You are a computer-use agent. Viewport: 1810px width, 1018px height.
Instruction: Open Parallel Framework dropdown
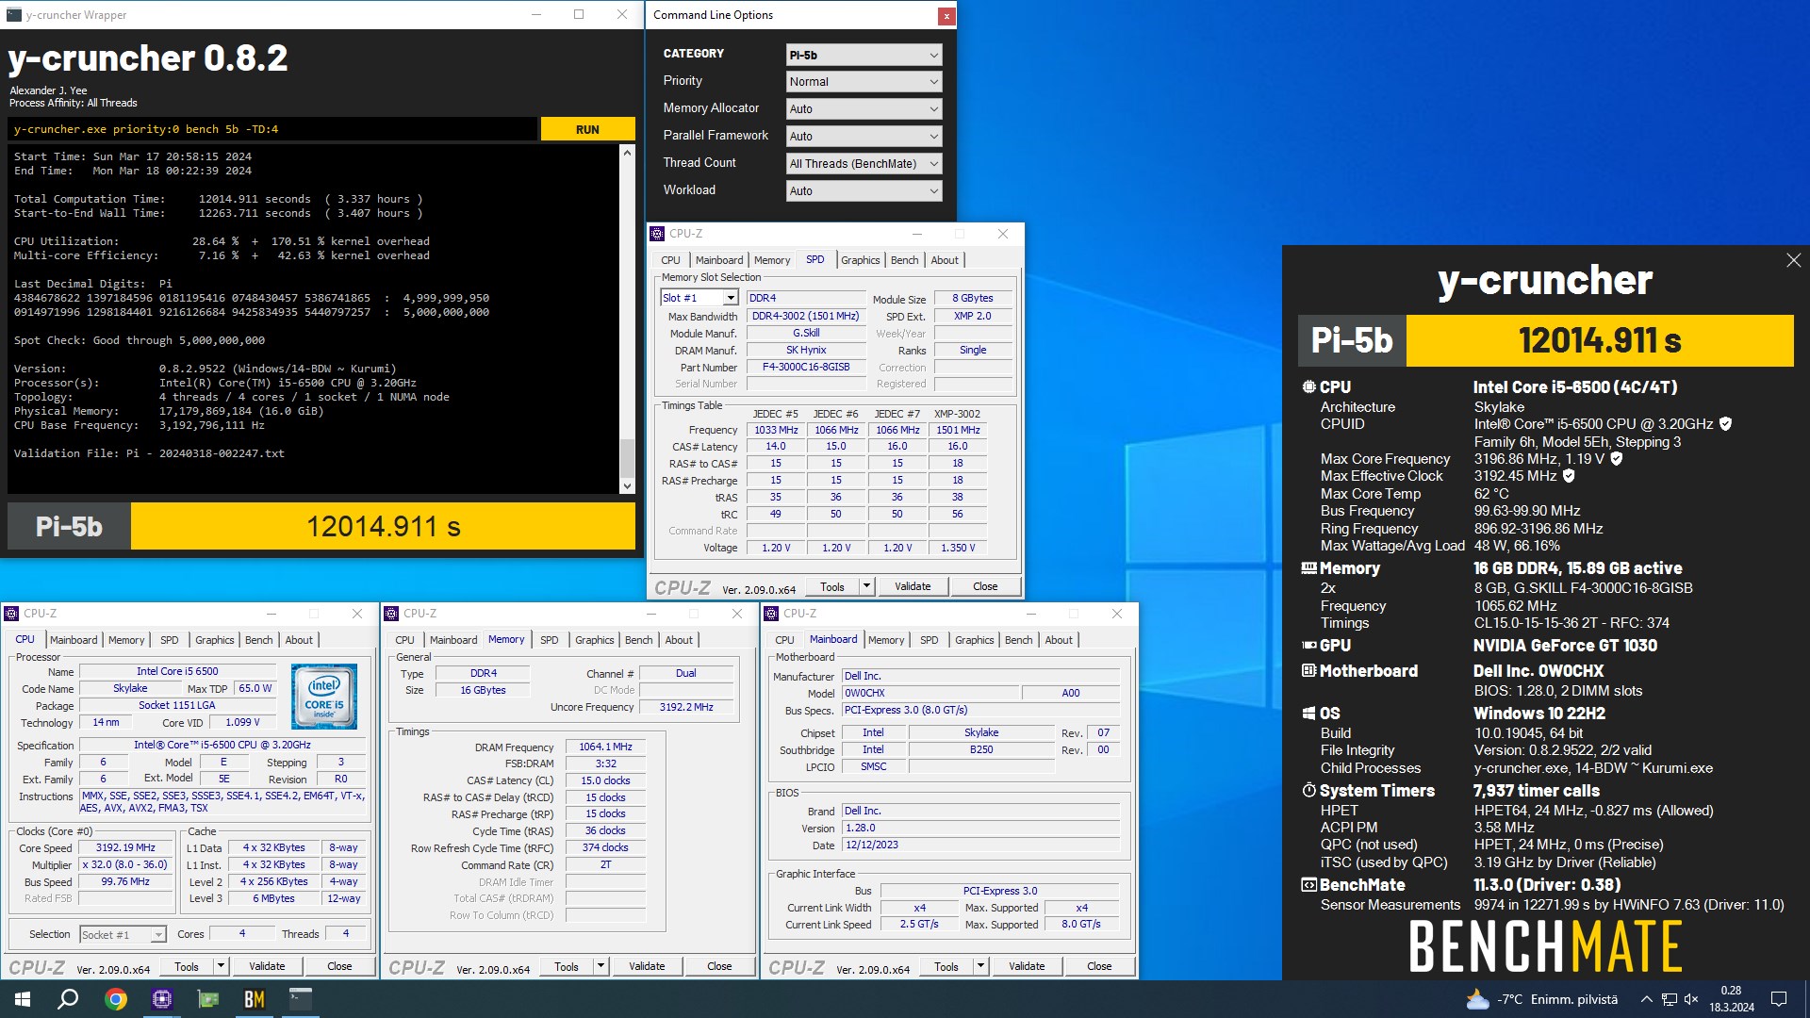[x=864, y=137]
